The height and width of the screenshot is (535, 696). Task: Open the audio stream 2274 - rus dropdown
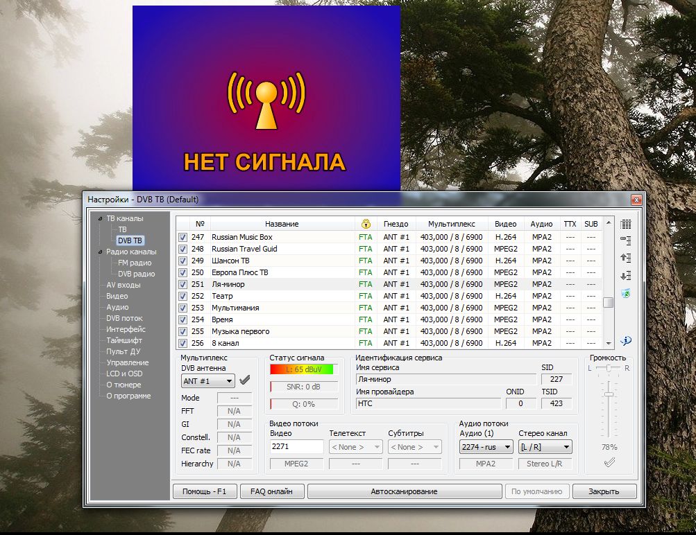[x=485, y=447]
